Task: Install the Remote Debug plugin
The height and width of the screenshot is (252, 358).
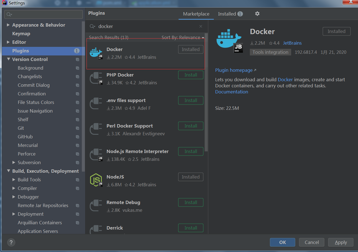Action: tap(191, 202)
